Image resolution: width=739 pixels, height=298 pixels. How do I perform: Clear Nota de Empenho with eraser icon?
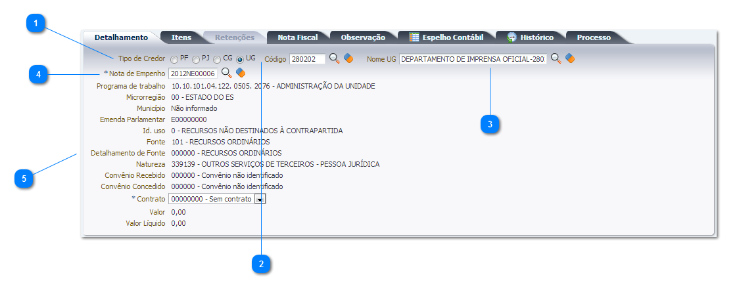tap(241, 73)
